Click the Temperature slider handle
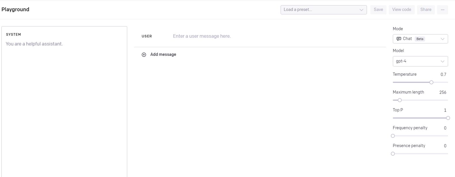 [431, 82]
